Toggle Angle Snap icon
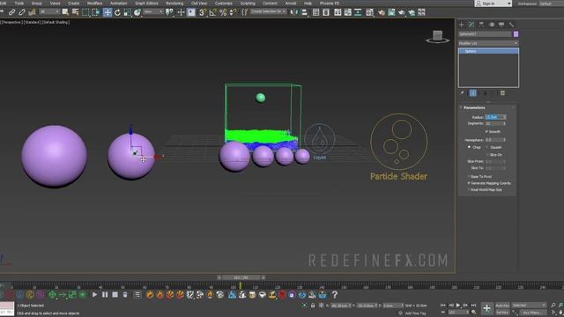The height and width of the screenshot is (317, 564). coord(213,12)
